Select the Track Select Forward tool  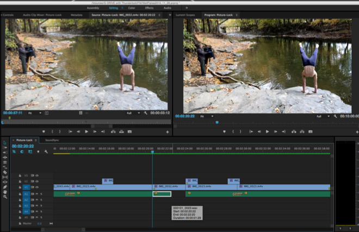[x=5, y=148]
